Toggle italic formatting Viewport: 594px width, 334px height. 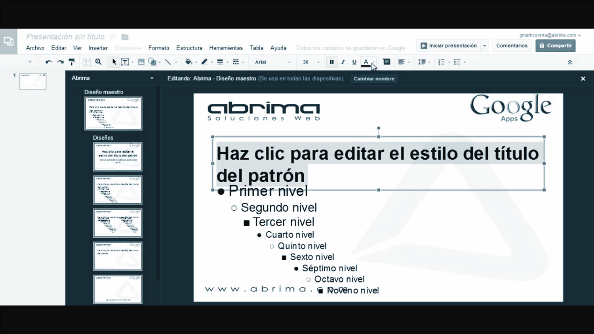point(343,62)
